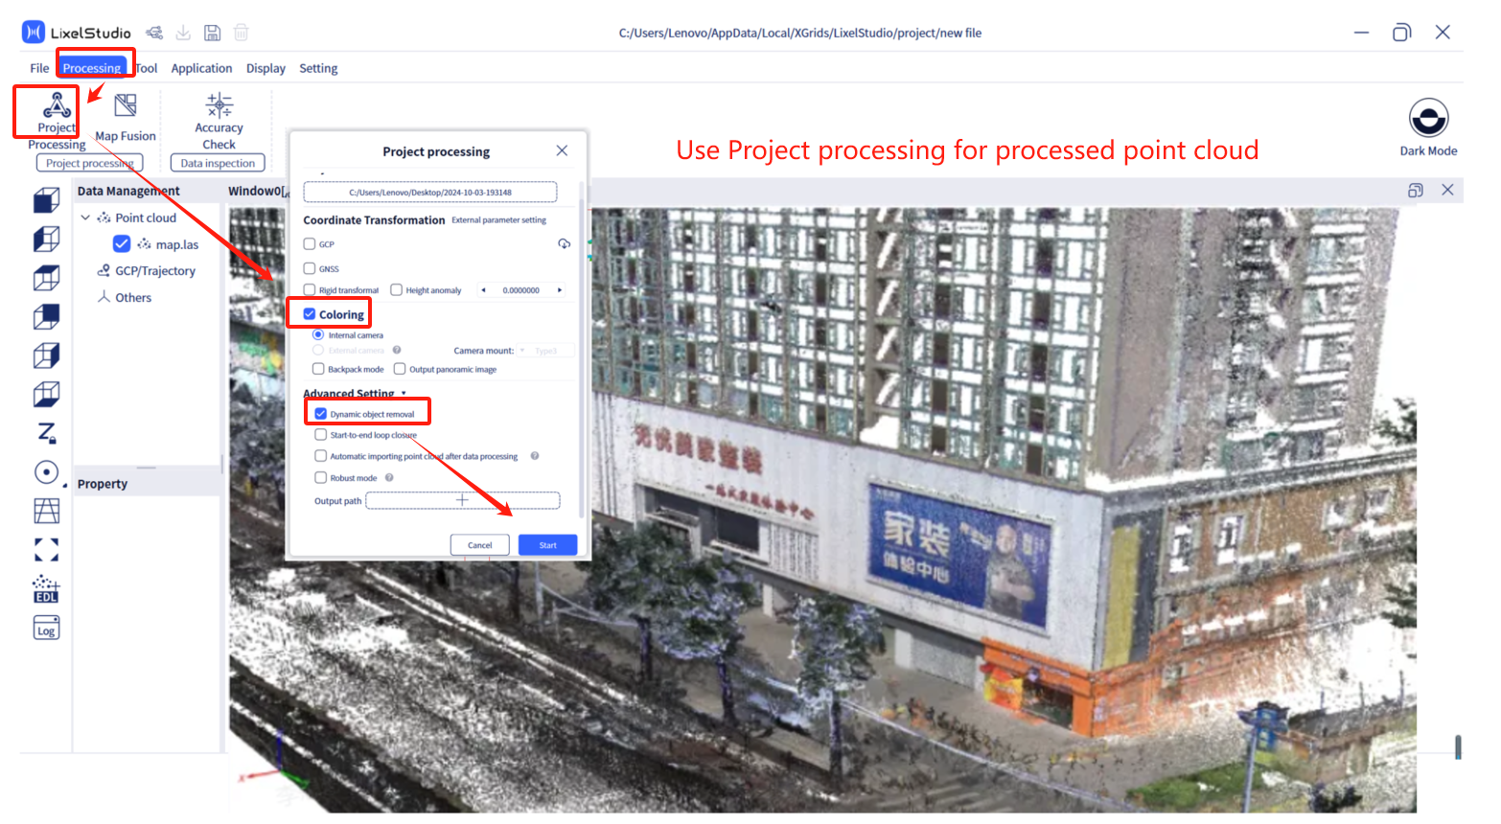Open the Processing menu tab
Screen dimensions: 1501x824
pyautogui.click(x=92, y=68)
